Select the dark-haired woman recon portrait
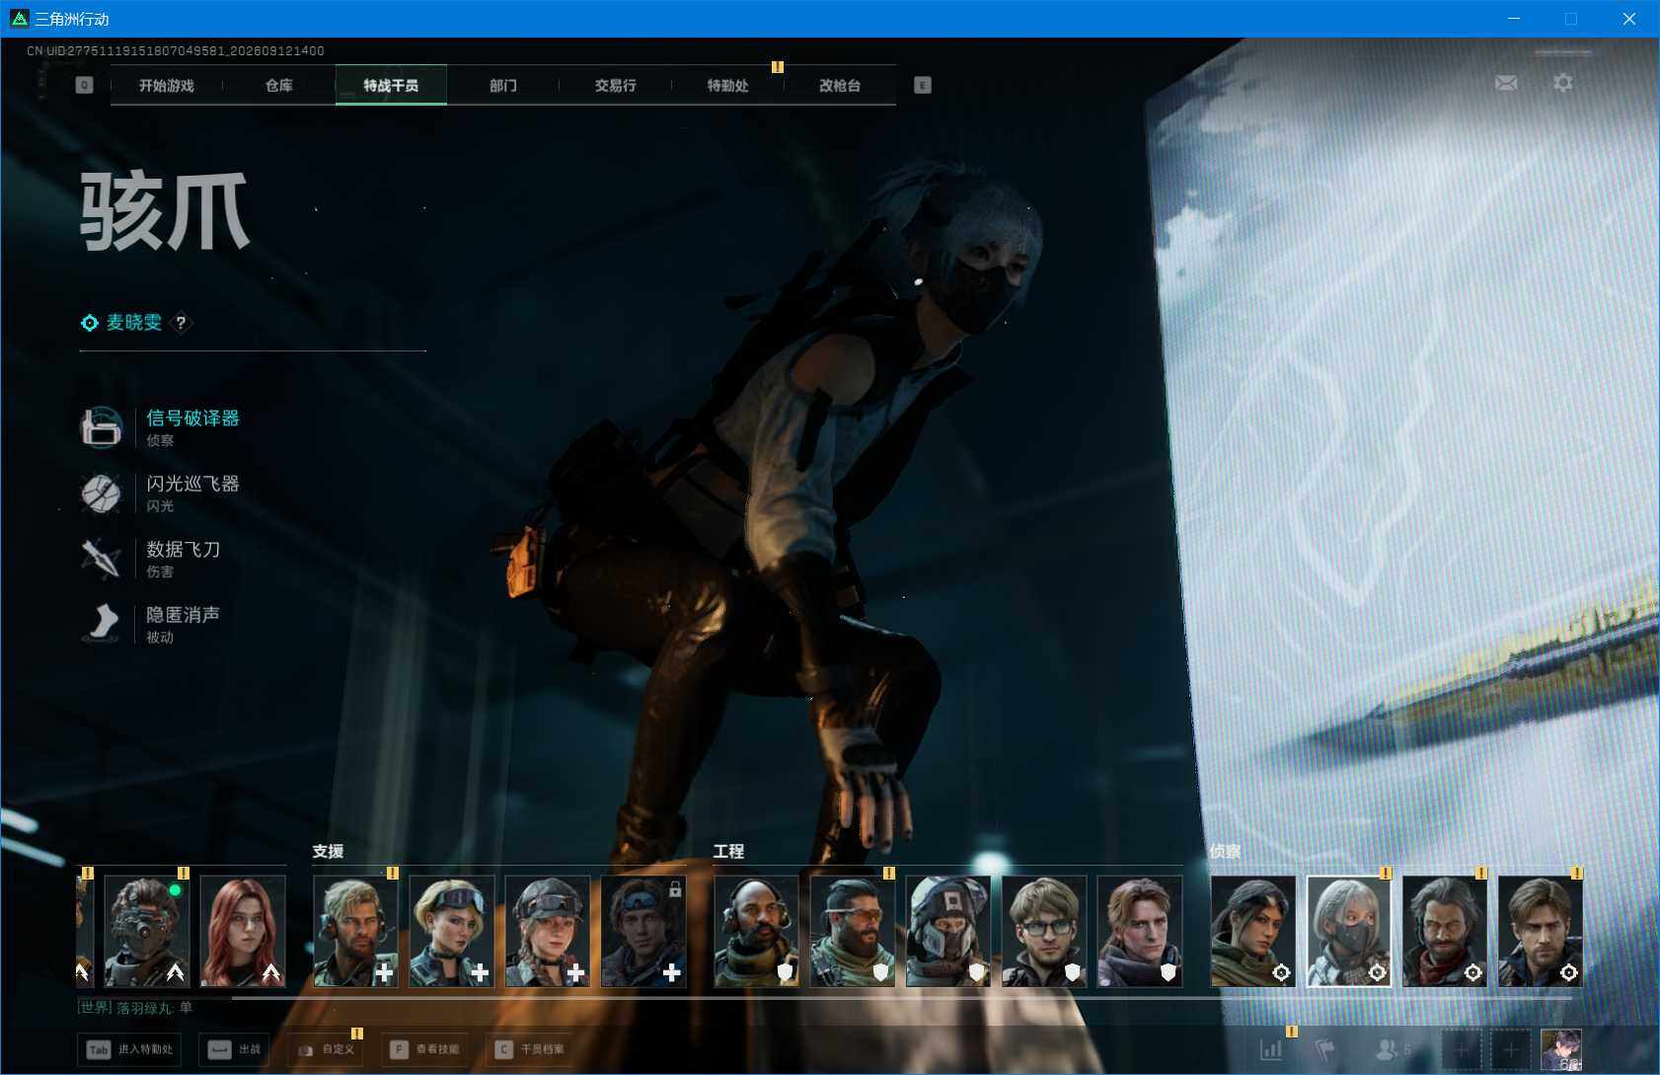This screenshot has height=1075, width=1660. (x=1253, y=931)
